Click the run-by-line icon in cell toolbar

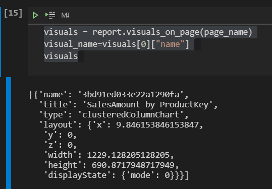click(50, 15)
